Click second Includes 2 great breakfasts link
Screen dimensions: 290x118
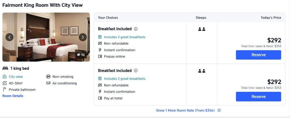click(x=124, y=79)
